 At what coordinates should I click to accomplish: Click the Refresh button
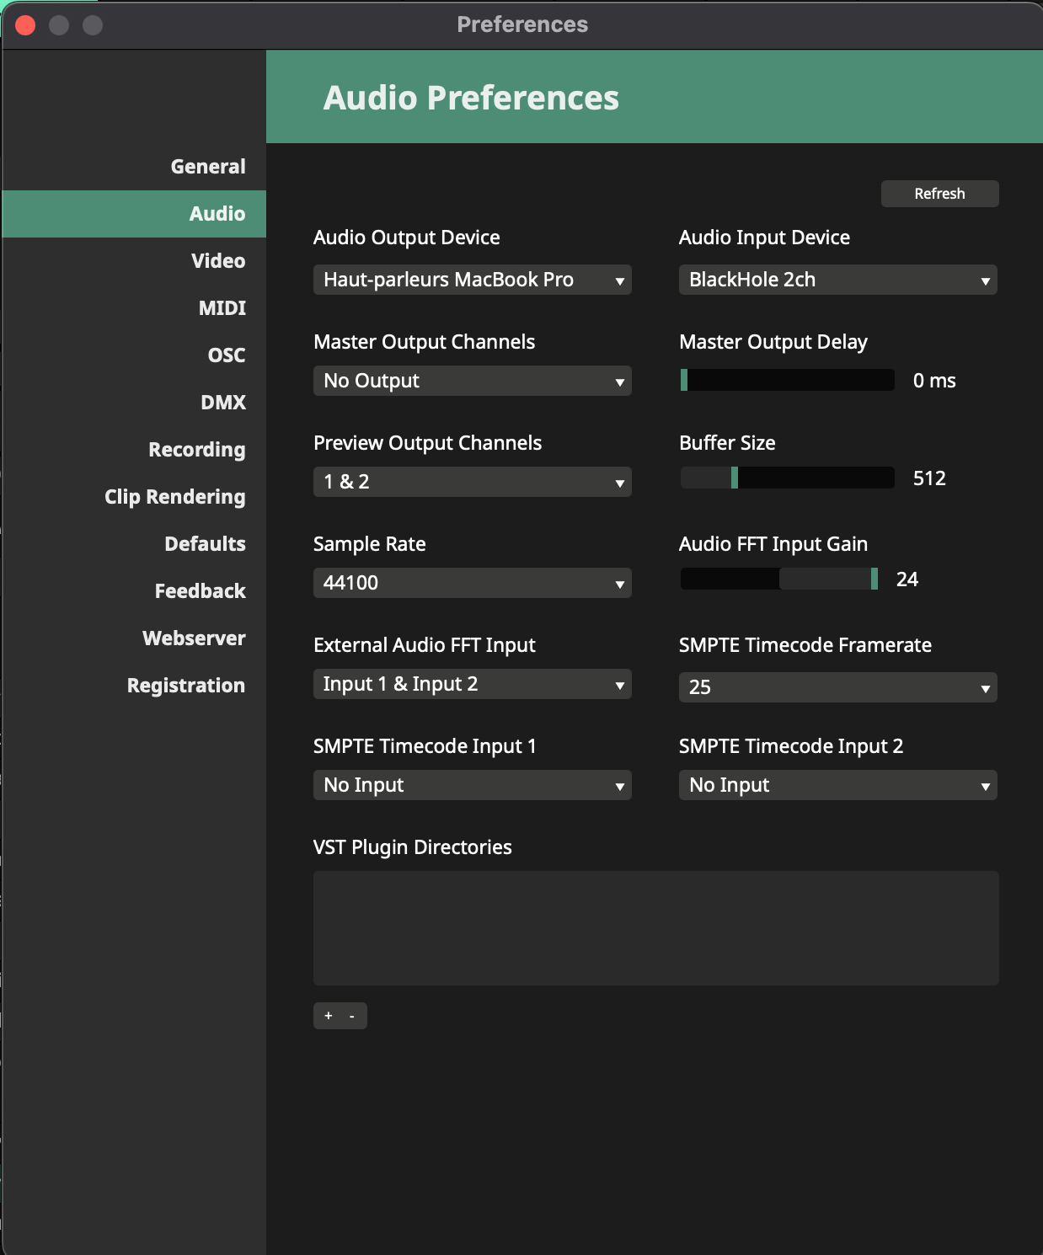939,194
